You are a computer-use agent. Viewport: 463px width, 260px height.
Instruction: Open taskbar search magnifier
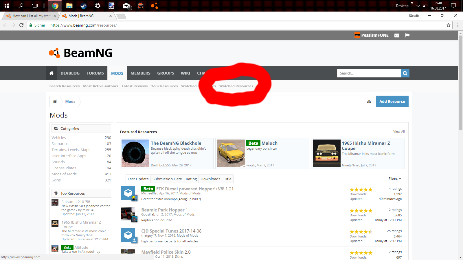click(21, 5)
